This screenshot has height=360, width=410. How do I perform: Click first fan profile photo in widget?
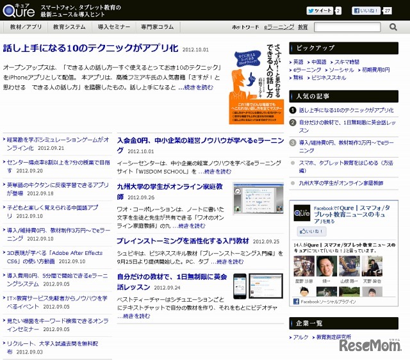pos(304,266)
